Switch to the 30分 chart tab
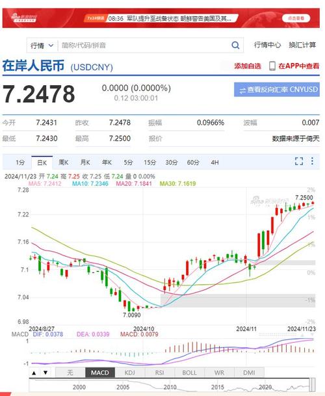 click(x=172, y=163)
